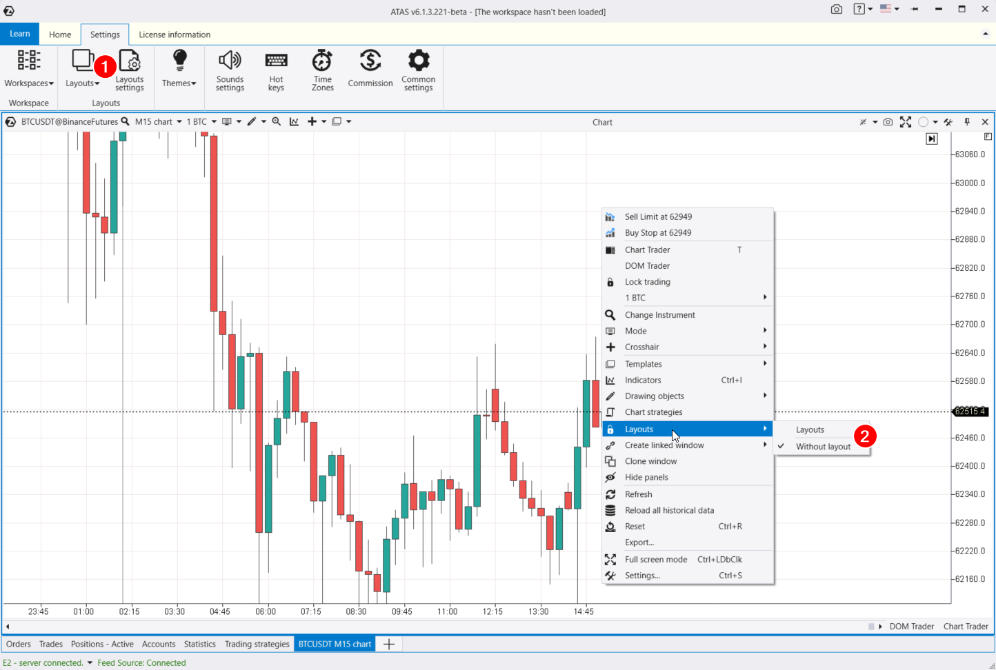
Task: Open the M15 chart timeframe dropdown
Action: (x=159, y=121)
